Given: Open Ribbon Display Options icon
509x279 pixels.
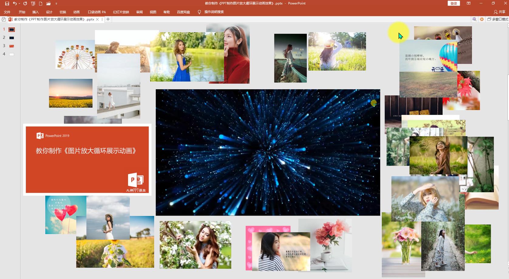Looking at the screenshot, I should (x=469, y=3).
